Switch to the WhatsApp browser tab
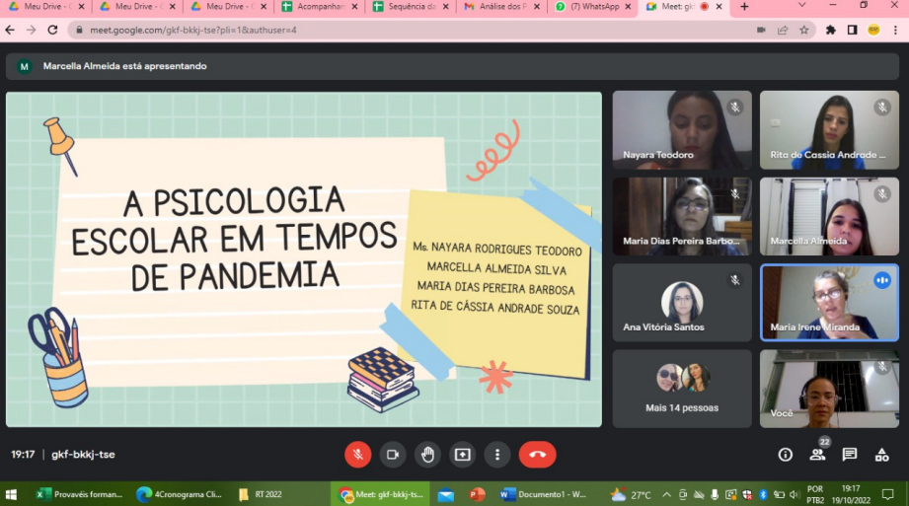Screen dimensions: 909x506 tap(592, 7)
